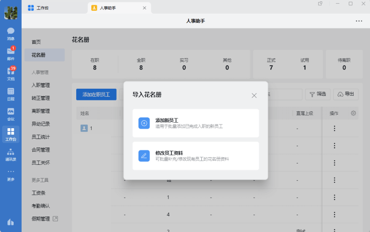Click the plus circle icon beside 添加新员工

click(x=144, y=123)
